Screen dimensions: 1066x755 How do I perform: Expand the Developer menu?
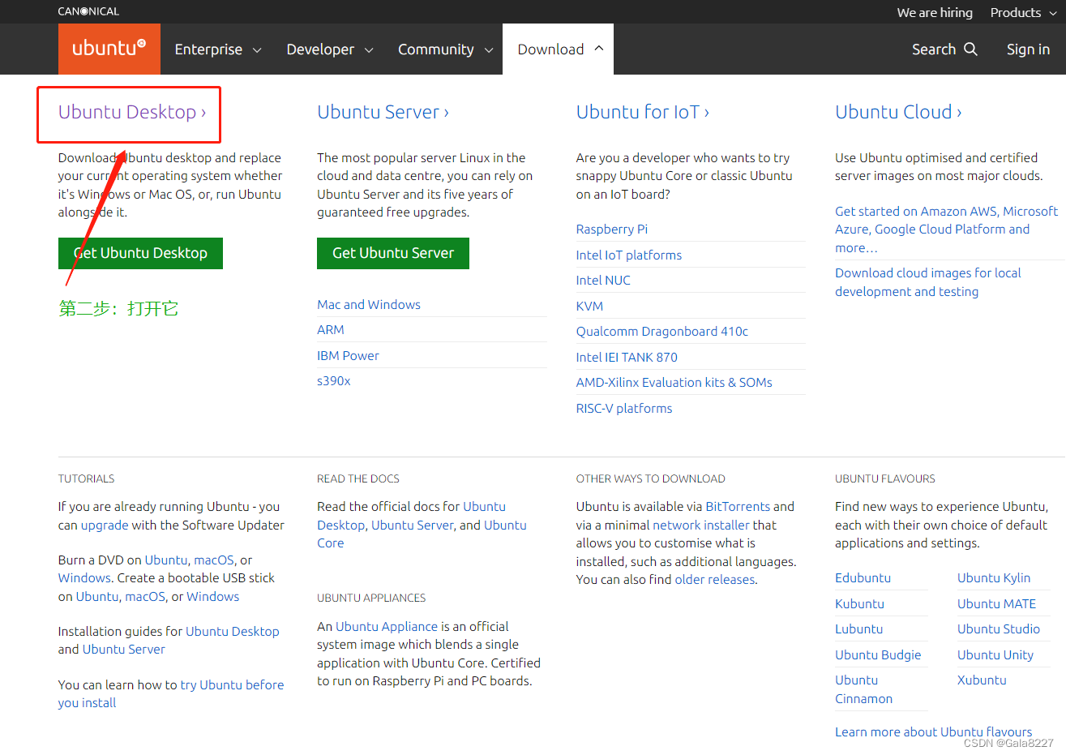330,49
